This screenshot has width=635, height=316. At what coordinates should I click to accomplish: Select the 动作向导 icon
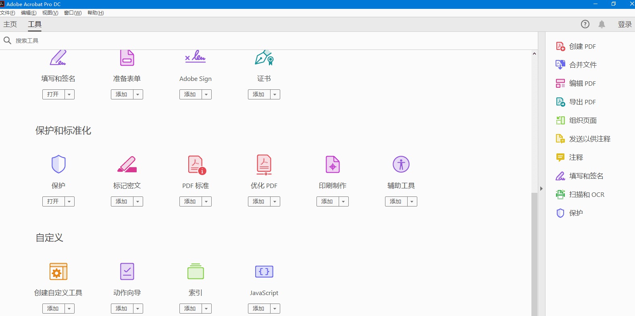tap(127, 271)
